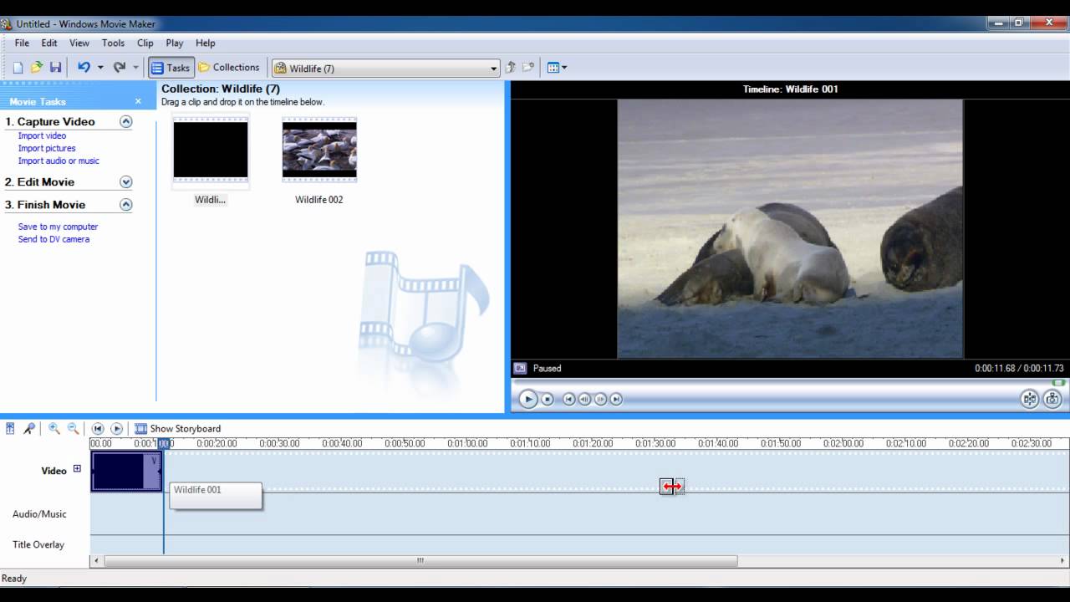
Task: Split the clip at current frame
Action: point(1030,399)
